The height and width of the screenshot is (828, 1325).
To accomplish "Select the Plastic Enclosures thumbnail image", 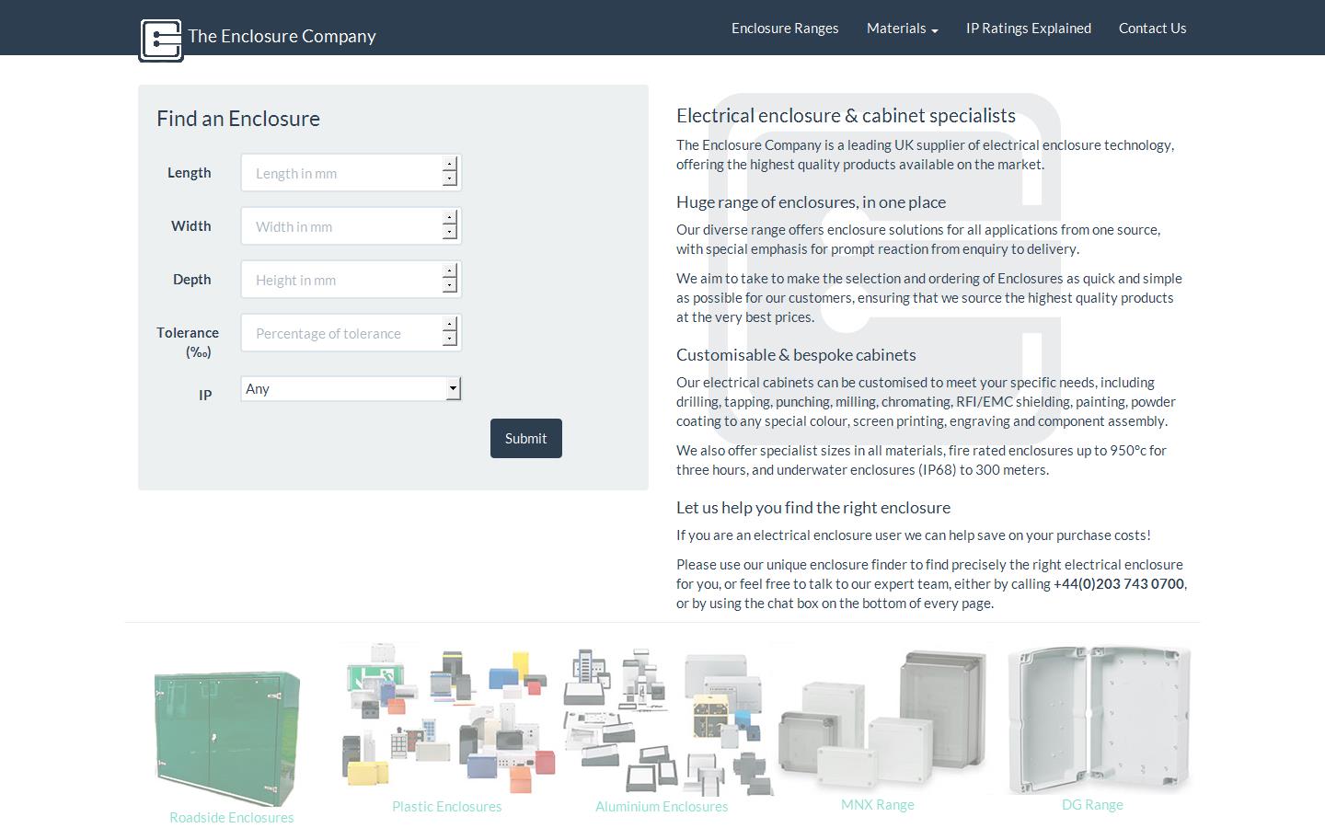I will pos(447,720).
